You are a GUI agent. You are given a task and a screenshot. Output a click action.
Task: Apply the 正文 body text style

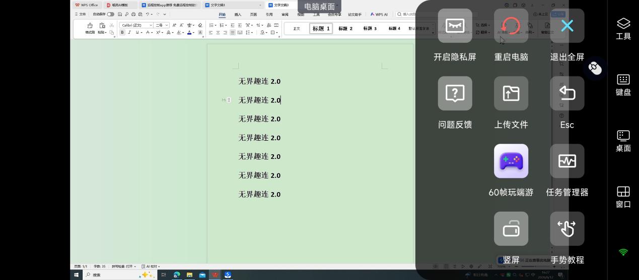click(x=297, y=29)
